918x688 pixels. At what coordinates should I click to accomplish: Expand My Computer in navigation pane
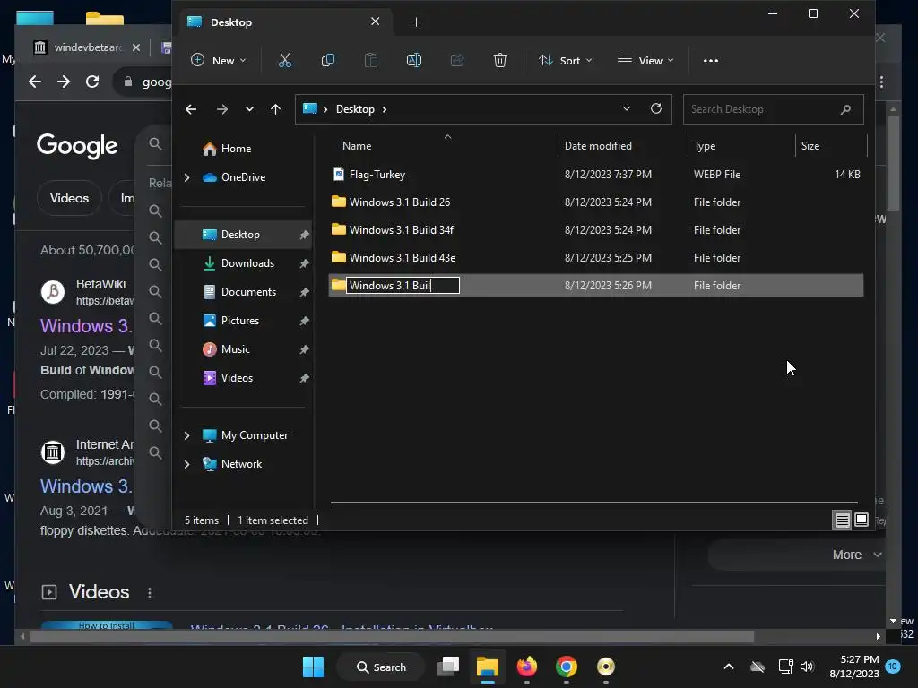[x=186, y=435]
